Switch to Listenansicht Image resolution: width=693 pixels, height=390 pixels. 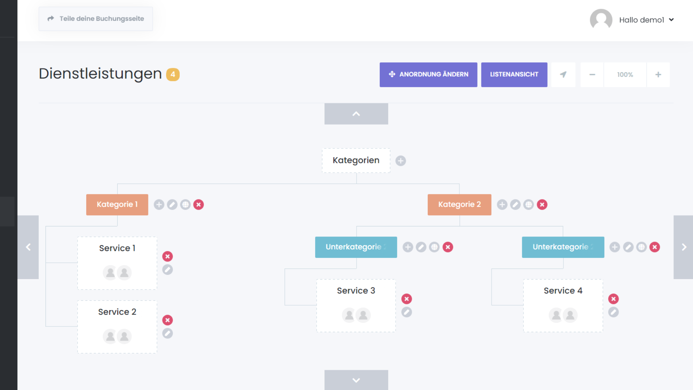click(514, 75)
